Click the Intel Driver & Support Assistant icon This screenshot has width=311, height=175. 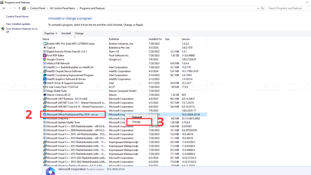click(x=45, y=83)
